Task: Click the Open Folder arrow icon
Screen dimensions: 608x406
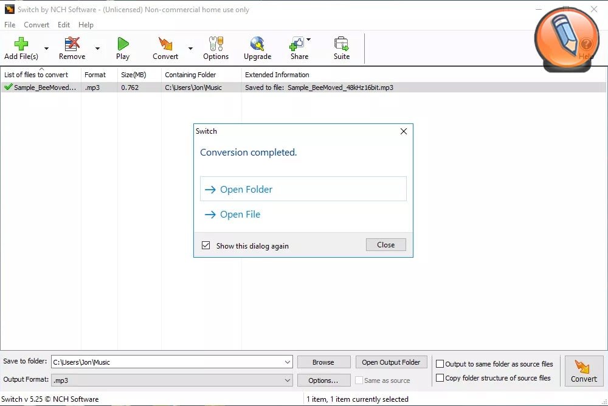Action: (x=210, y=190)
